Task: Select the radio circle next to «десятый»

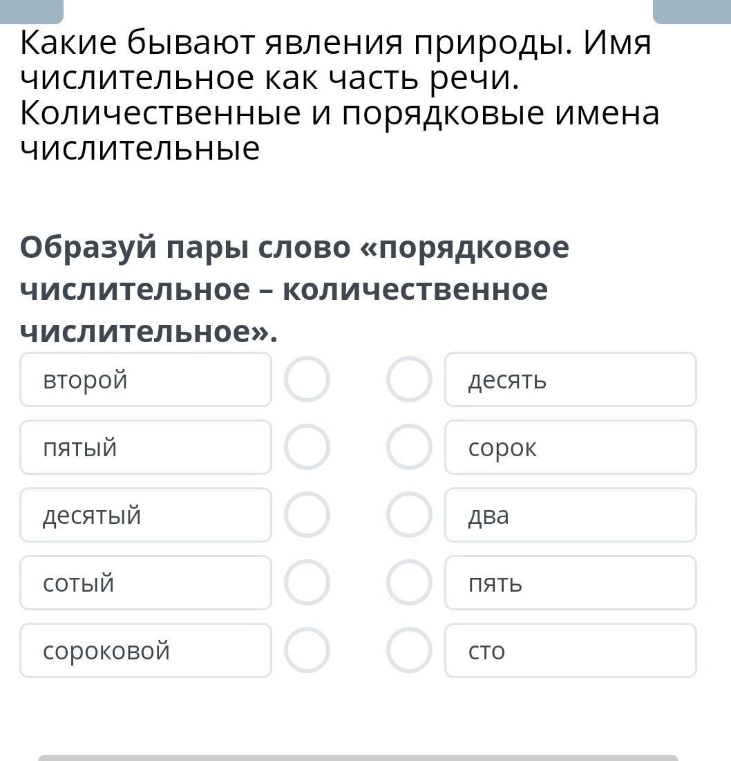Action: click(307, 515)
